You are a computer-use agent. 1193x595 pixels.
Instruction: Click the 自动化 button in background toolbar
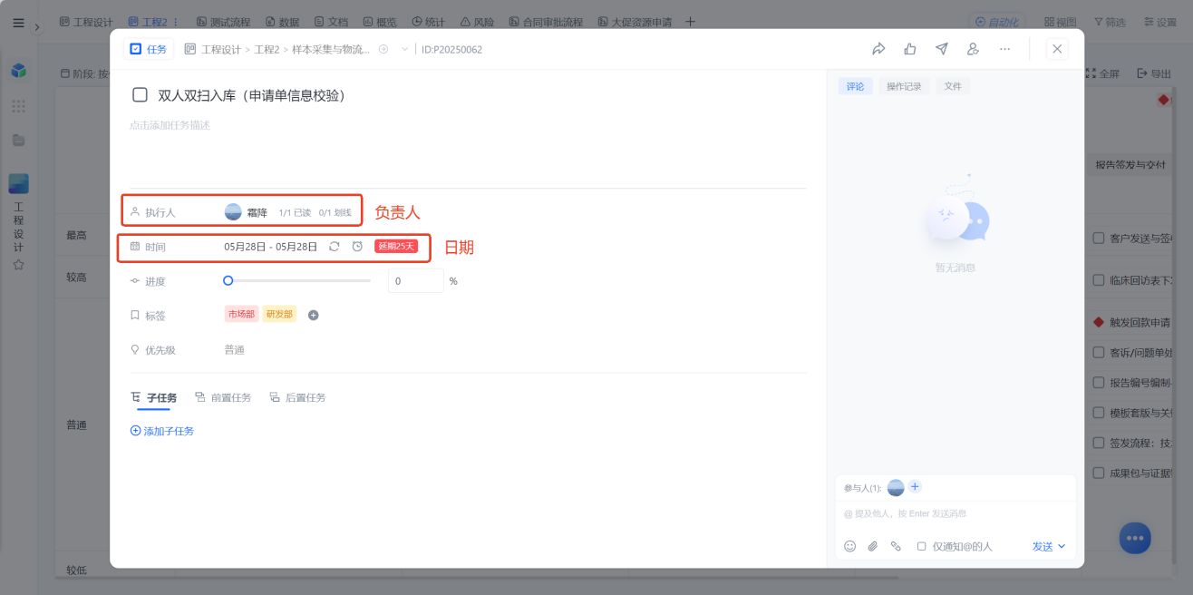[995, 22]
